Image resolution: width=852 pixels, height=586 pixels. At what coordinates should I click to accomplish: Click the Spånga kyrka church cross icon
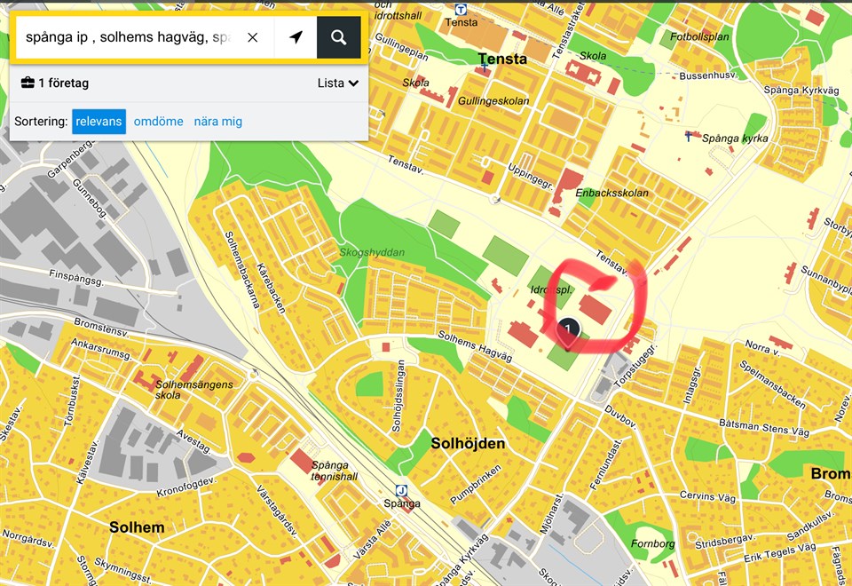[689, 137]
